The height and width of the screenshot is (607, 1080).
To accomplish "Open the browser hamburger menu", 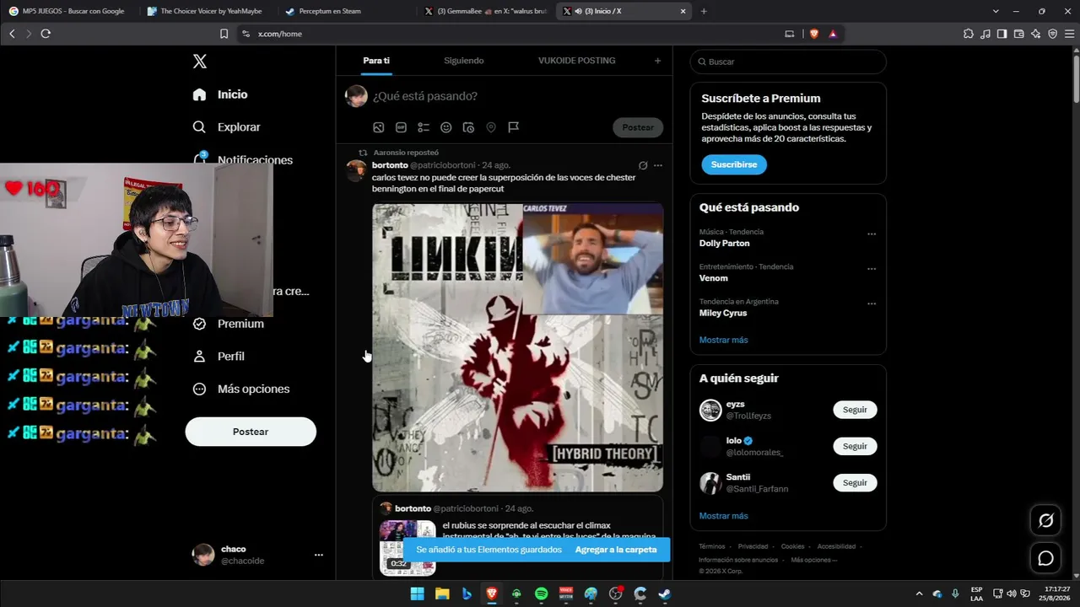I will point(1069,34).
